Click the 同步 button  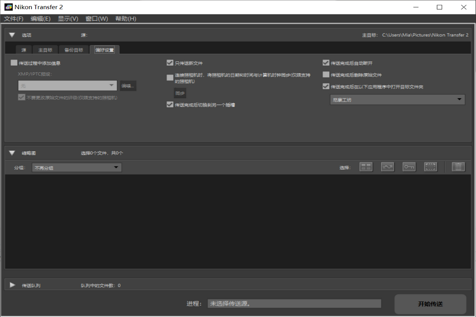click(180, 93)
